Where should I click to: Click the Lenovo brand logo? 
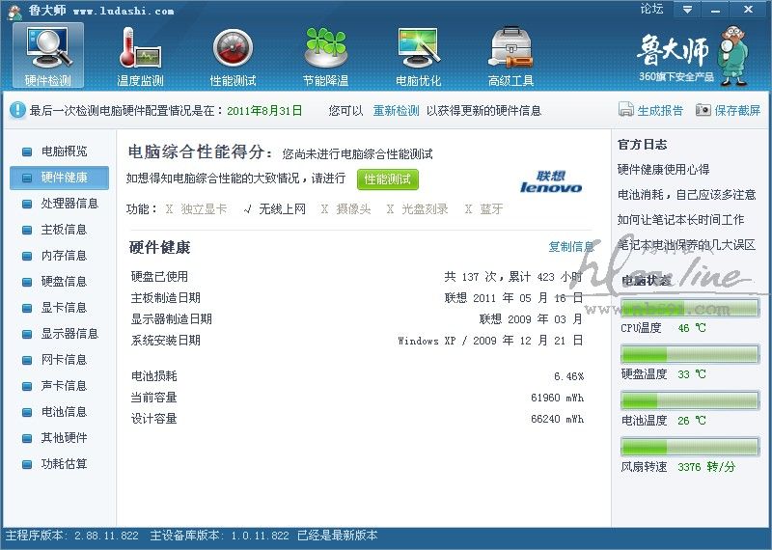pyautogui.click(x=551, y=181)
